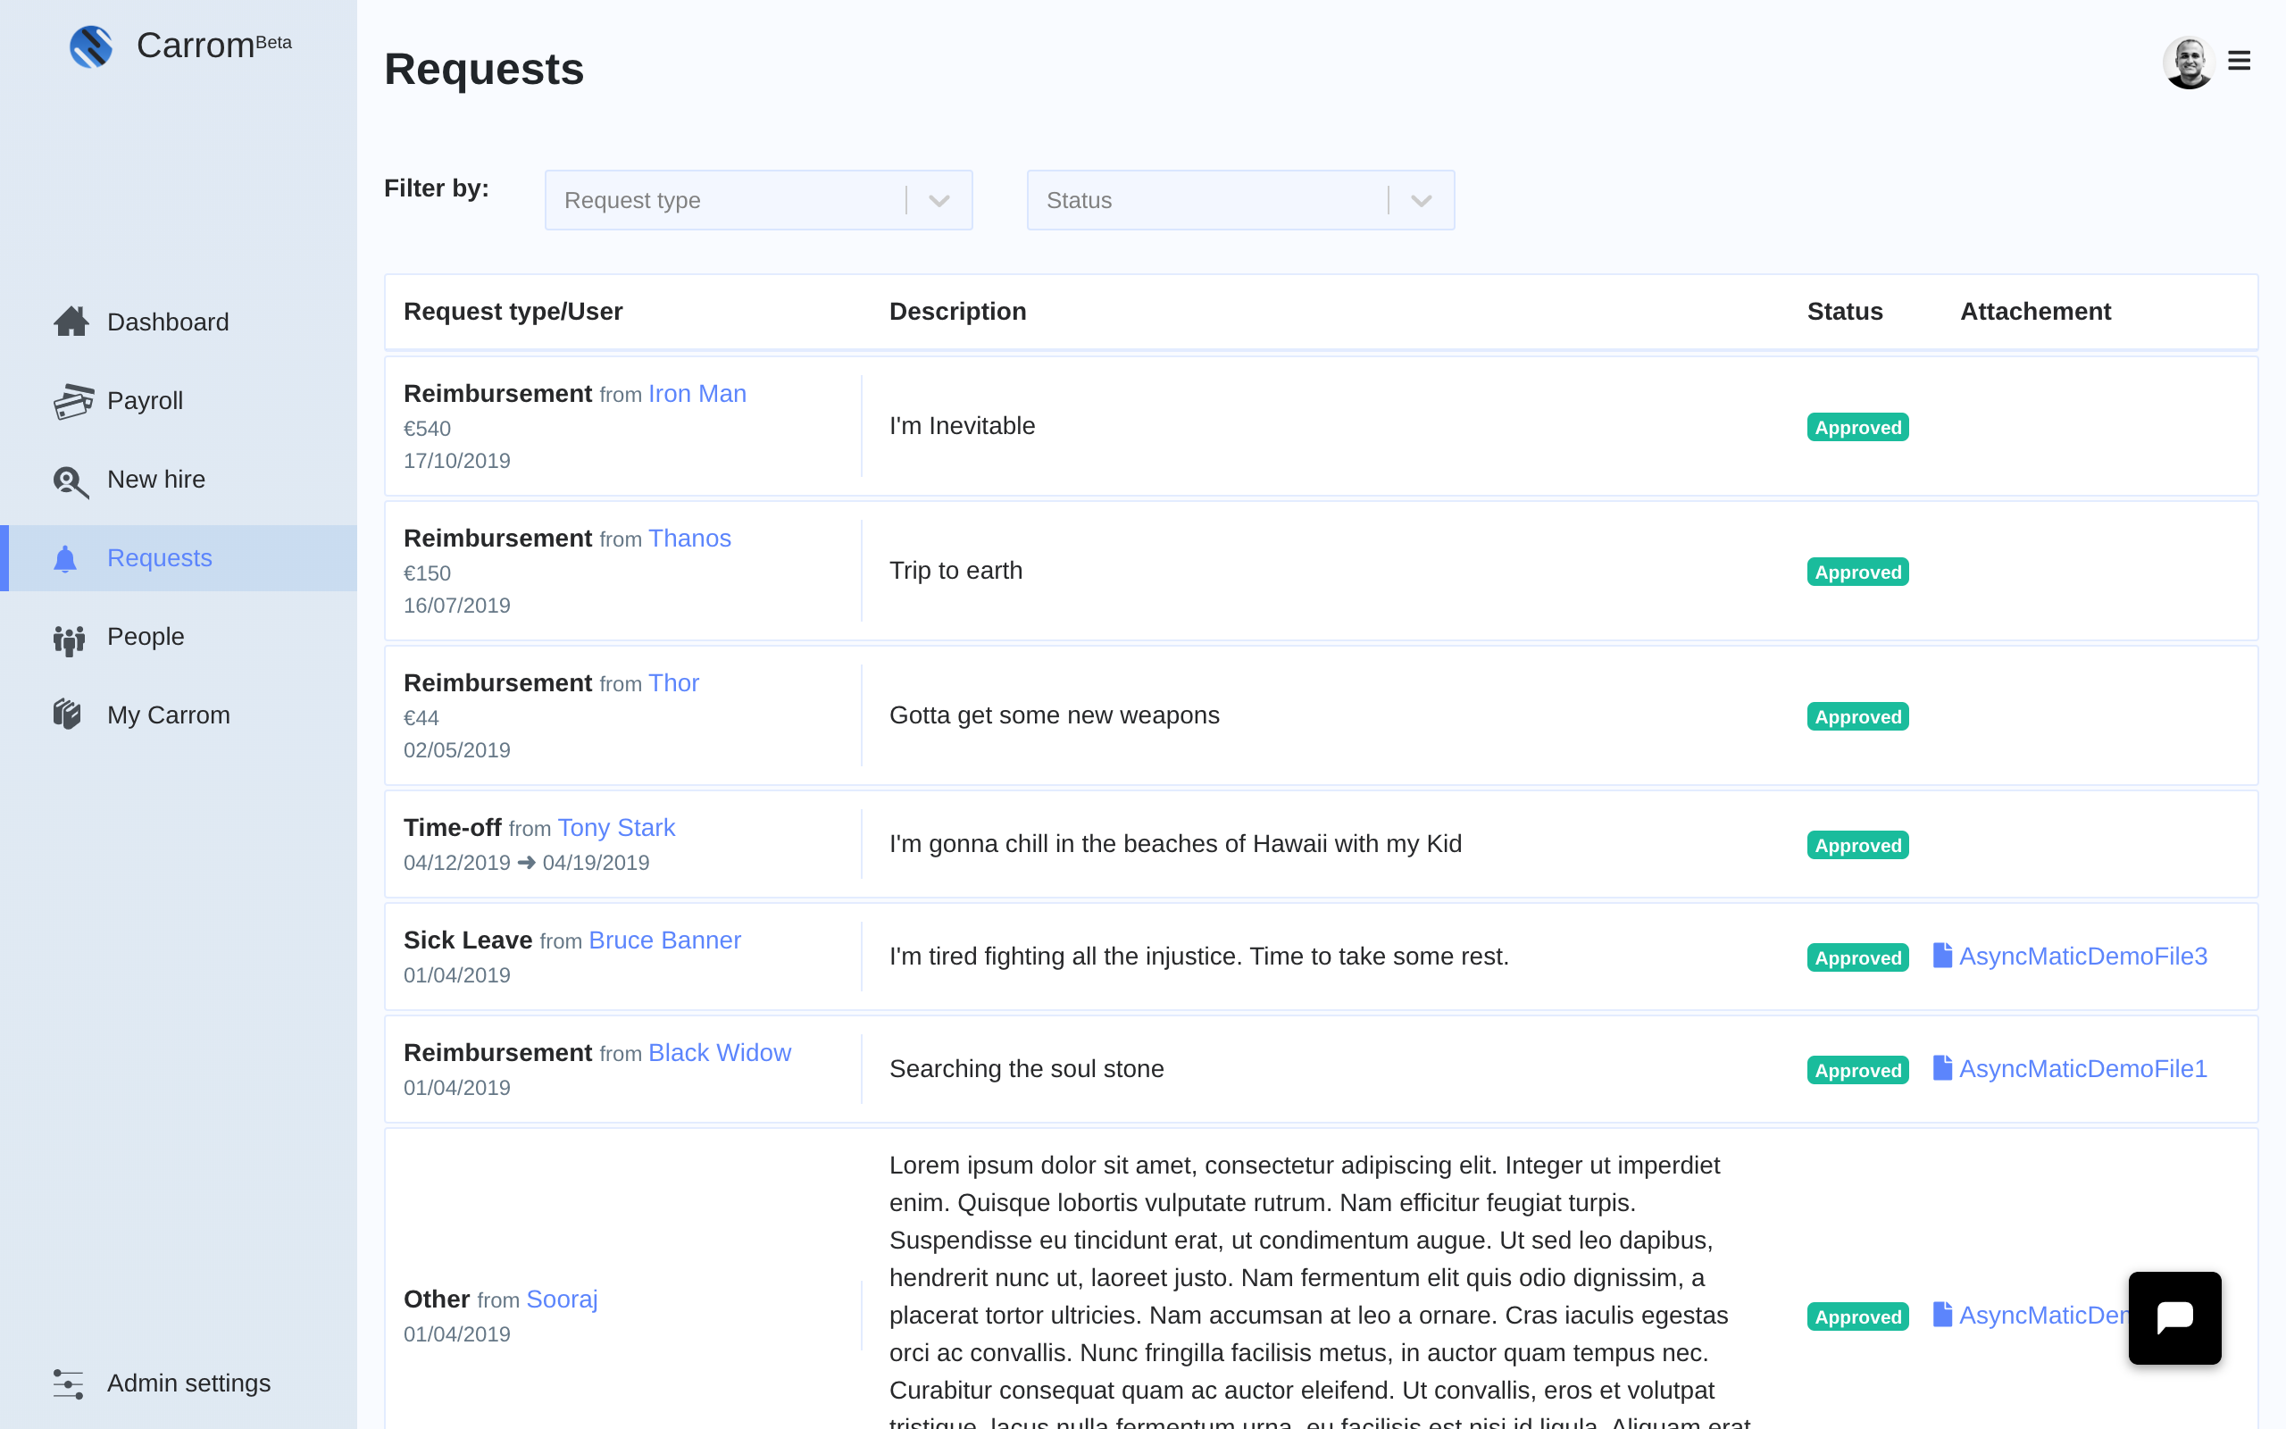Click the Dashboard house icon
Image resolution: width=2286 pixels, height=1429 pixels.
tap(71, 322)
